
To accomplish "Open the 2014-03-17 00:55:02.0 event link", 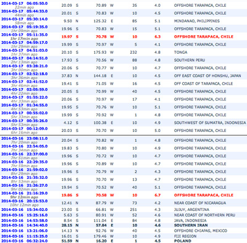I will [x=25, y=113].
